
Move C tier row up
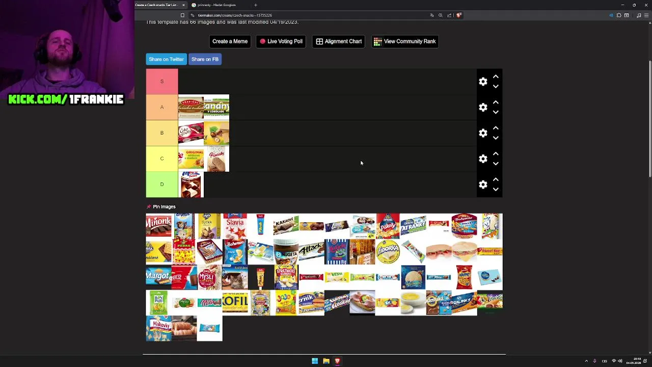pos(496,153)
